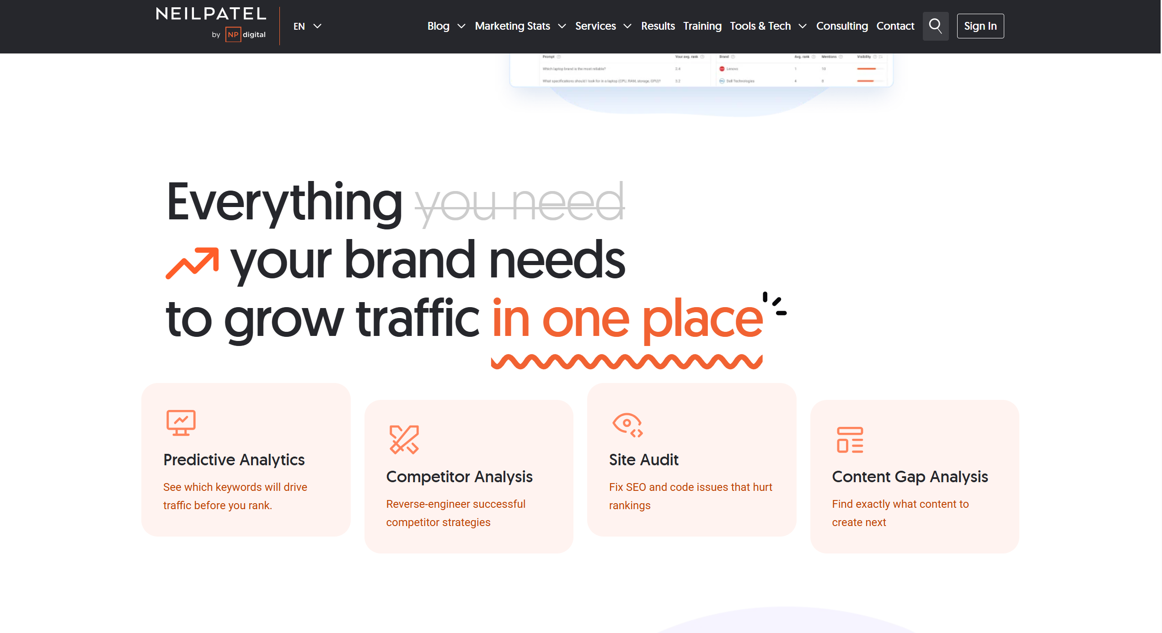Expand the Tools & Tech chevron
Viewport: 1162px width, 633px height.
(803, 27)
